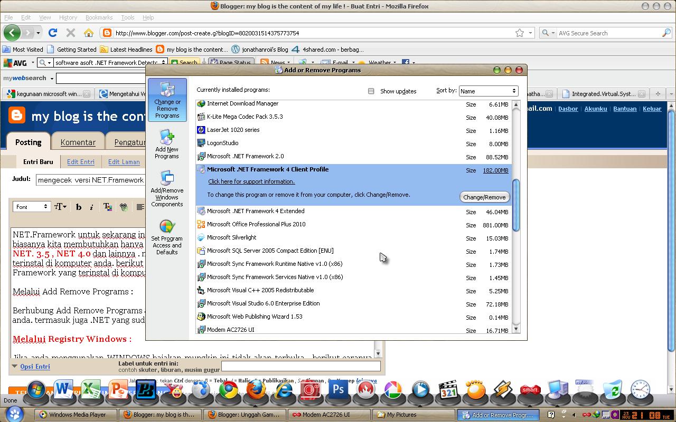The width and height of the screenshot is (676, 422).
Task: Select Microsoft Silverlight row
Action: 353,237
